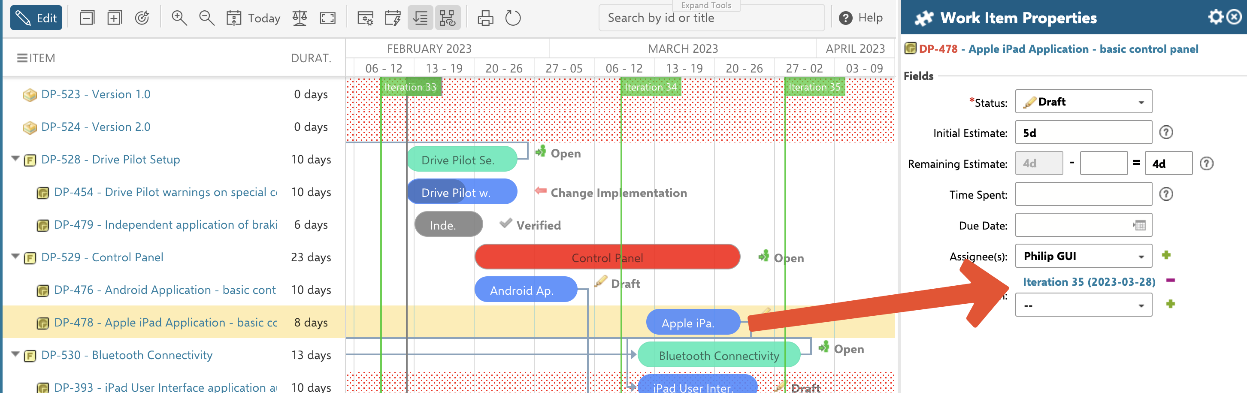The image size is (1247, 393).
Task: Click the DP-523 release package icon
Action: point(30,95)
